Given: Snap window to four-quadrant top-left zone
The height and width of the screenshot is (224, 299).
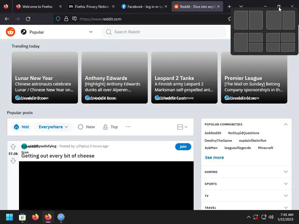Looking at the screenshot, I should (273, 37).
